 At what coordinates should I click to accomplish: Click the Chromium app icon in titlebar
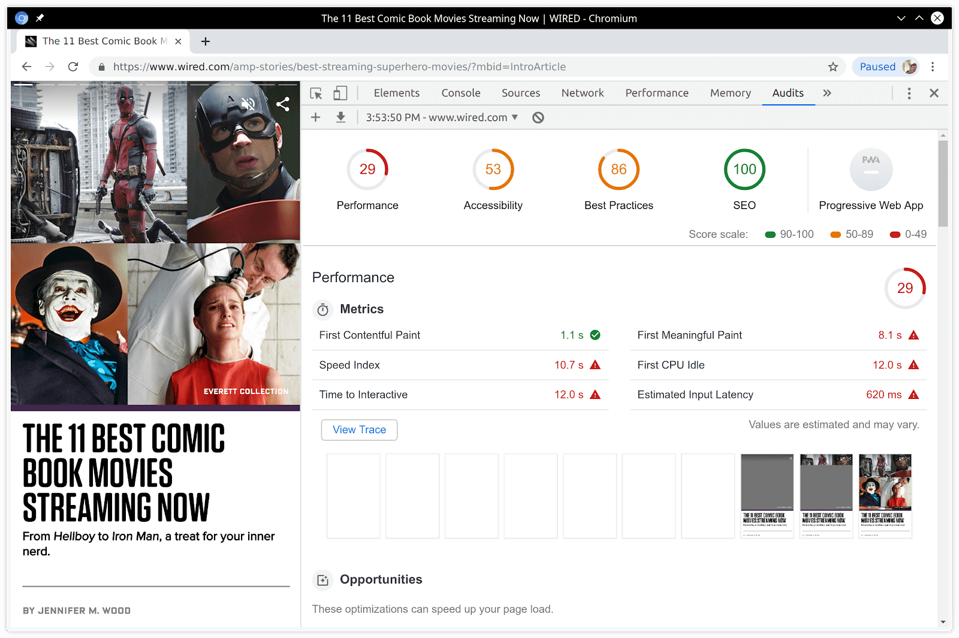click(x=22, y=18)
